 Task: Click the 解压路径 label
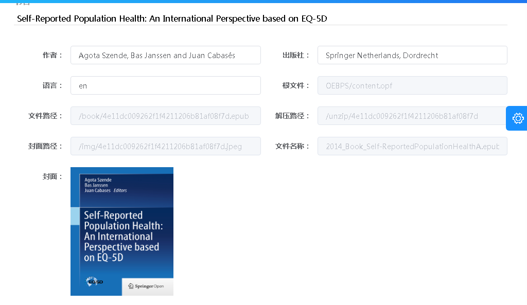pos(292,116)
